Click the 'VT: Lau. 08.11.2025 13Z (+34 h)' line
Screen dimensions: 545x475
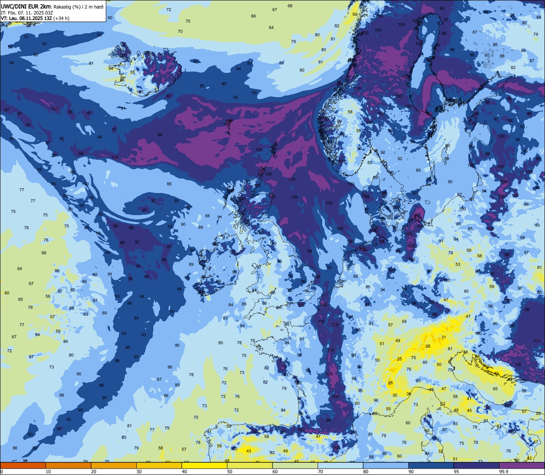click(35, 18)
